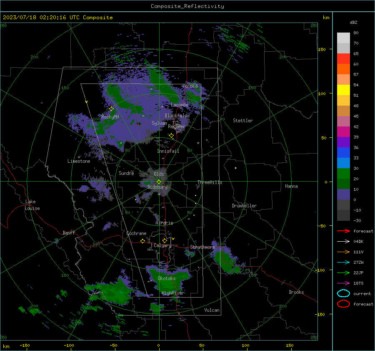
Task: Click the HighRiver label
Action: (x=172, y=293)
